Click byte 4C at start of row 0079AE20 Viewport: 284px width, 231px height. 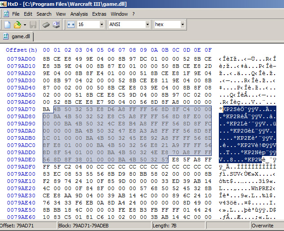click(x=46, y=188)
